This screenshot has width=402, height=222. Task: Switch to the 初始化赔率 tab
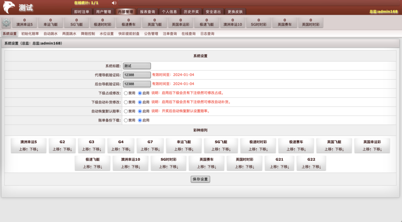(30, 34)
